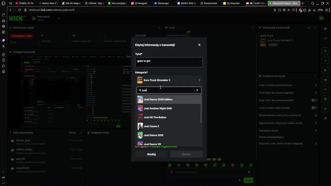
Task: Pick Just Cause 2 from the list
Action: [x=169, y=126]
